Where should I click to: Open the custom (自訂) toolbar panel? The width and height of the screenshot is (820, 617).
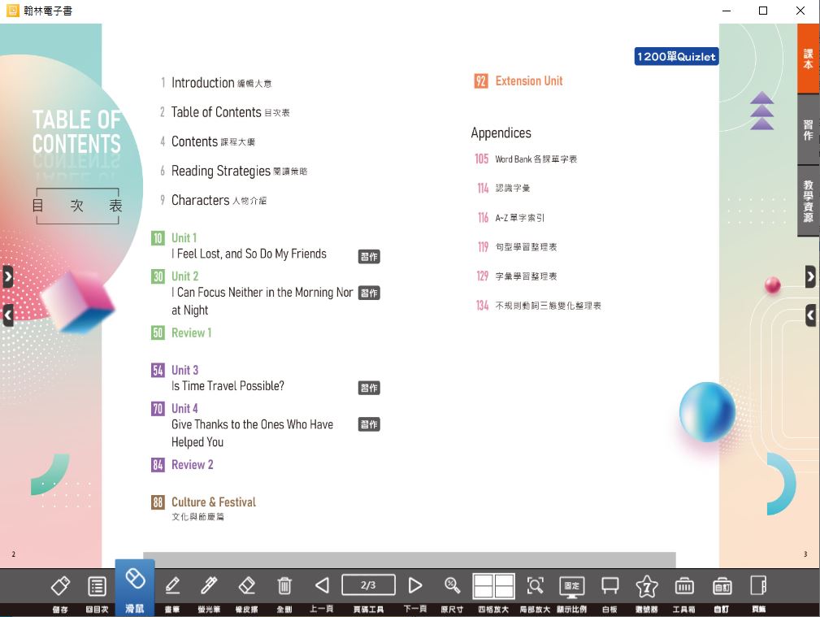[722, 586]
